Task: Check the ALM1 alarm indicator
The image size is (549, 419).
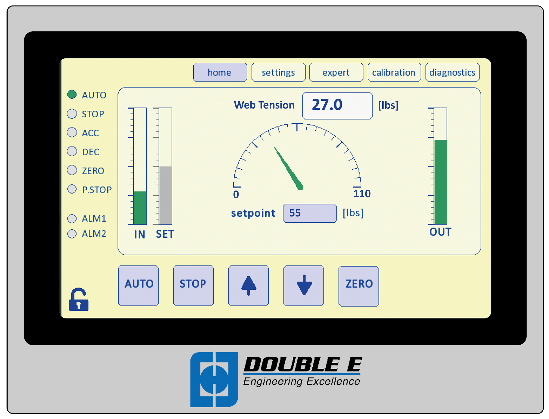Action: tap(72, 218)
